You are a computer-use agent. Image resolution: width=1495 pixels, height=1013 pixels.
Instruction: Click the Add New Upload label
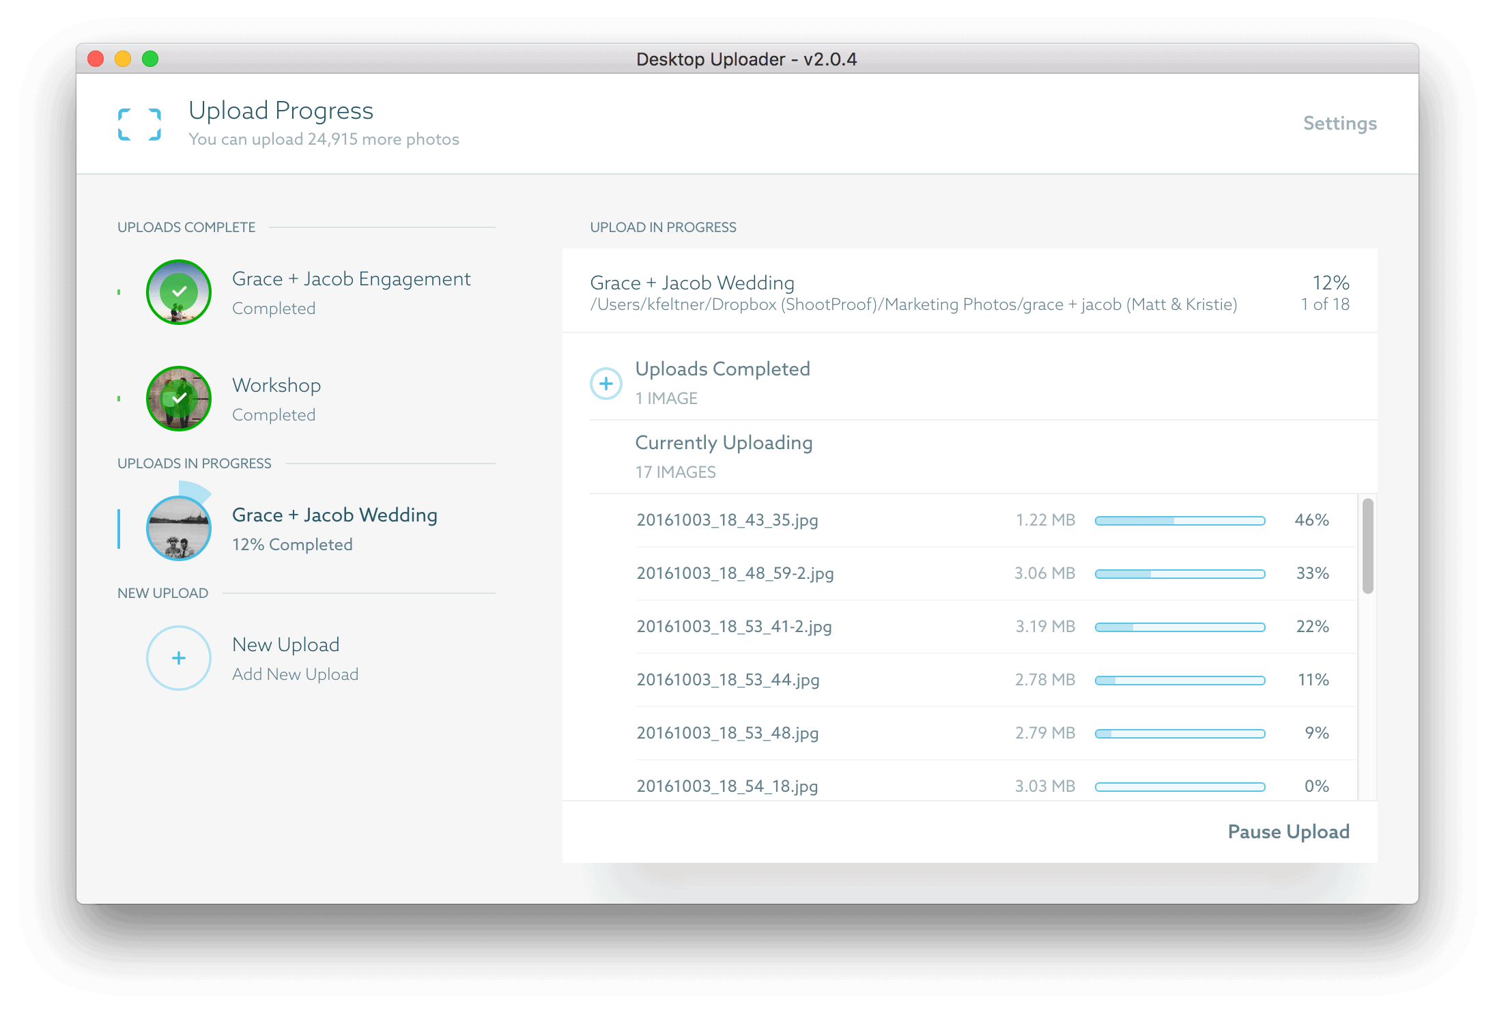pyautogui.click(x=295, y=674)
